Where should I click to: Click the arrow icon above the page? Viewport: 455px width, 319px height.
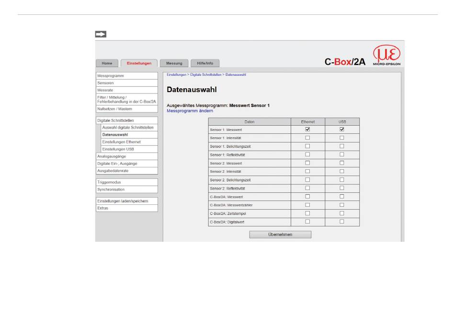tap(100, 34)
